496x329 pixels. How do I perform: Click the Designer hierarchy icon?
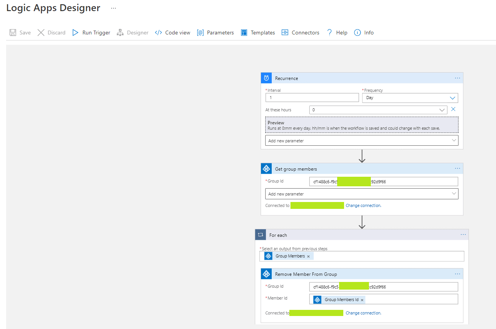(x=120, y=33)
